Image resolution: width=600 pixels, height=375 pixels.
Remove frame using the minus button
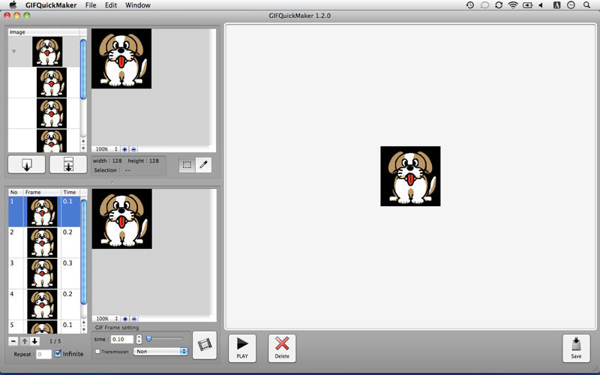coord(13,341)
